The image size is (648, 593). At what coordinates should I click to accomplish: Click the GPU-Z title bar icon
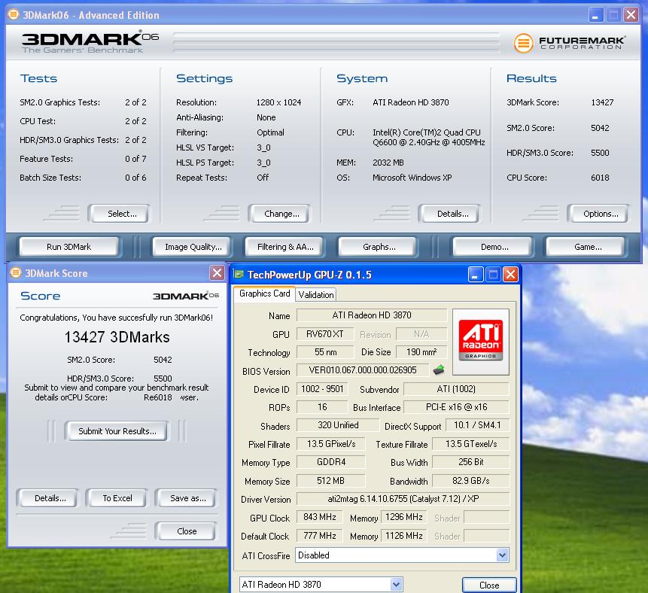(x=239, y=275)
